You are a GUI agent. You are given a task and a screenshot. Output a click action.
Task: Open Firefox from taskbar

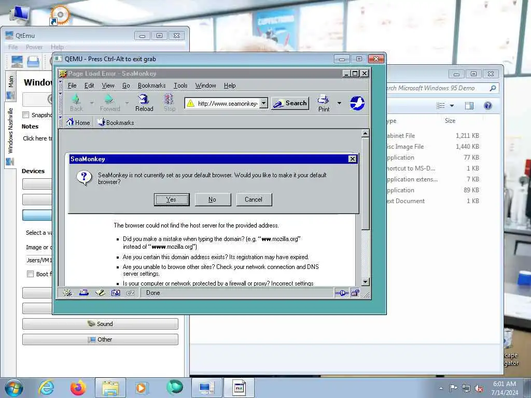(x=78, y=388)
